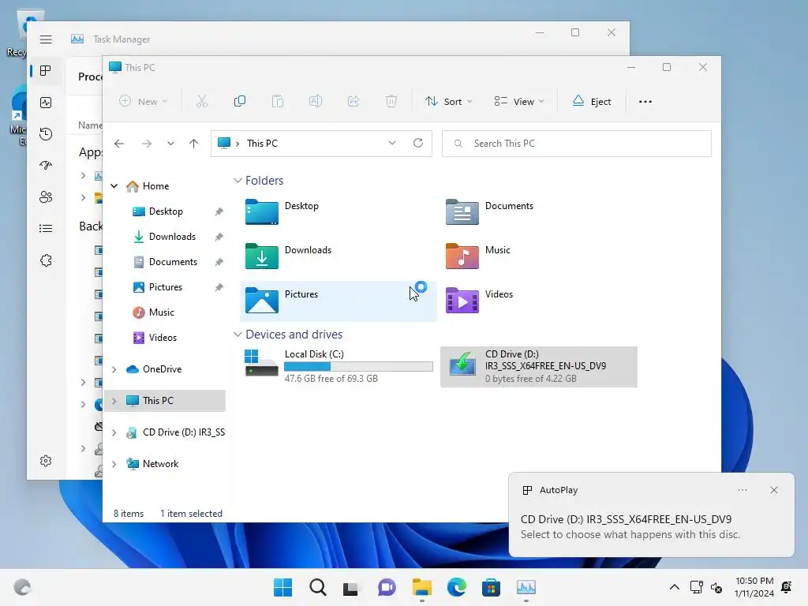Open Task Manager App history icon
The image size is (808, 606).
coord(46,134)
